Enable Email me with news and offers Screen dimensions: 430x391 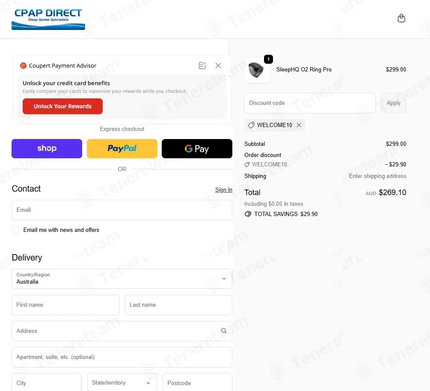16,230
